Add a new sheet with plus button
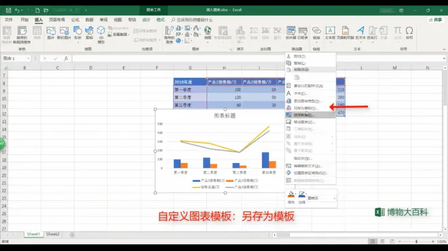This screenshot has height=251, width=448. tap(72, 235)
